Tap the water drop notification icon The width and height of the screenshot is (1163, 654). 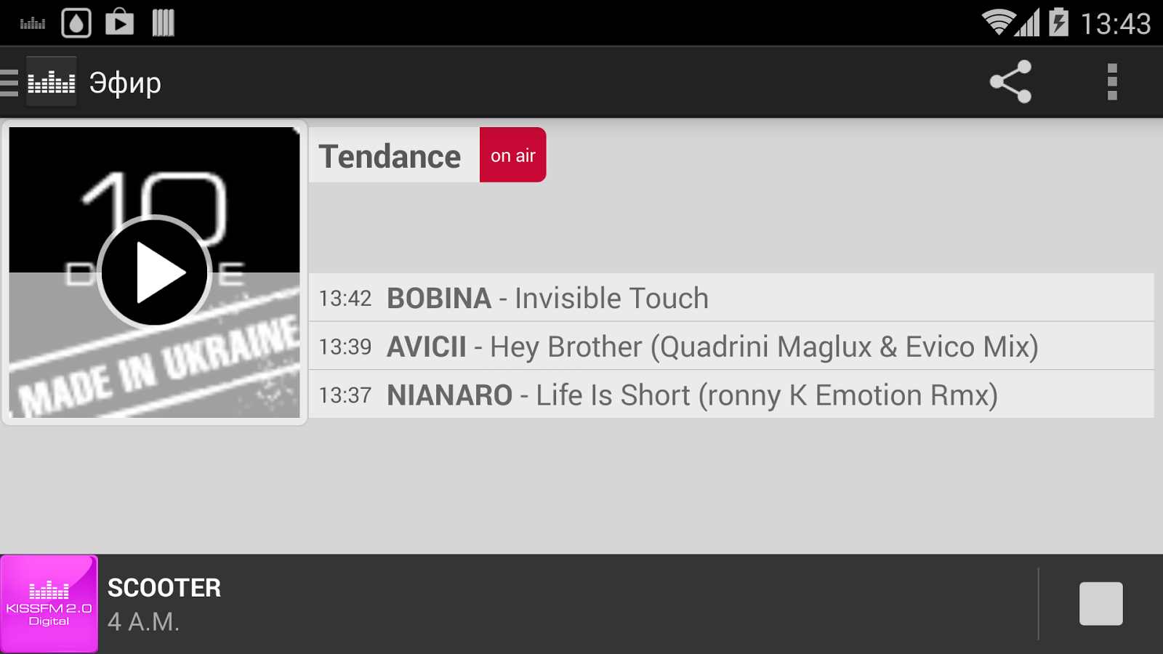[x=76, y=23]
